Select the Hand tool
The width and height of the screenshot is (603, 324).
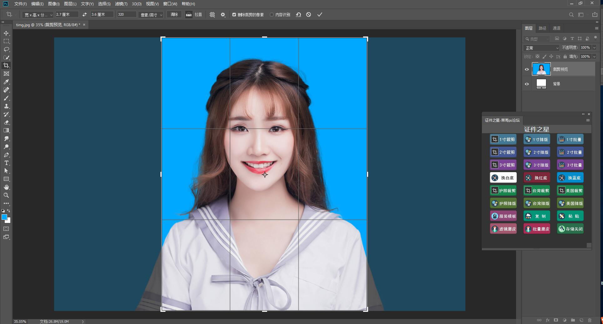6,187
